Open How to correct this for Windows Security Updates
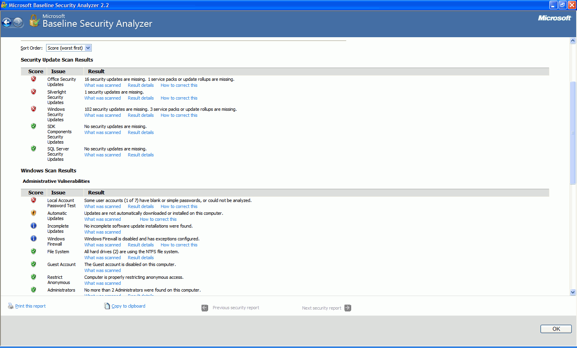 [179, 115]
